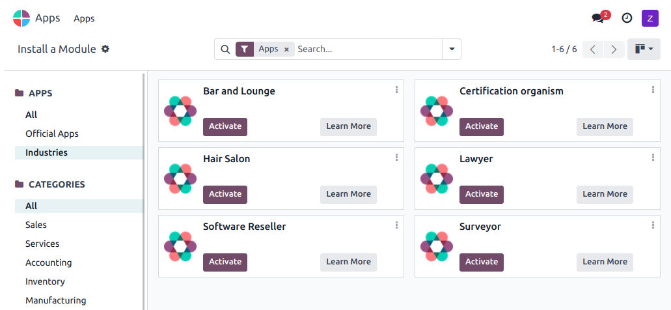The width and height of the screenshot is (671, 310).
Task: Open the activities clock icon
Action: tap(627, 18)
